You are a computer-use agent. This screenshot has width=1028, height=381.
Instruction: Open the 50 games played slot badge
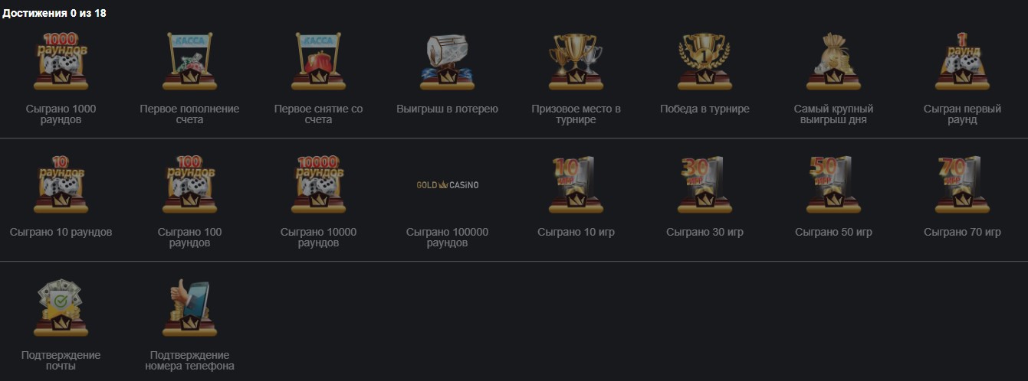coord(833,184)
